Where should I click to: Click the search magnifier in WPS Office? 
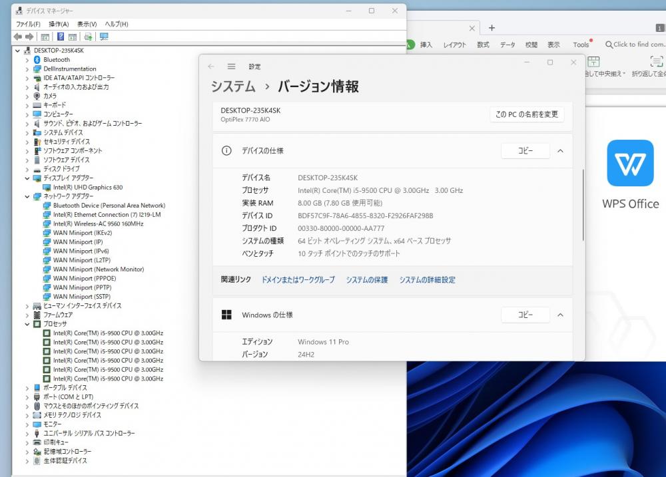[x=609, y=45]
